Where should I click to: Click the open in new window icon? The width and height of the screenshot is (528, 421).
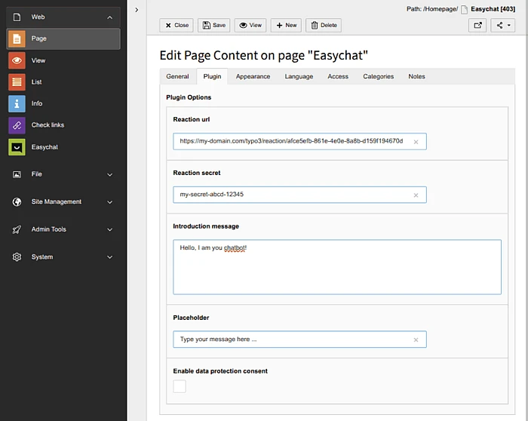point(477,25)
